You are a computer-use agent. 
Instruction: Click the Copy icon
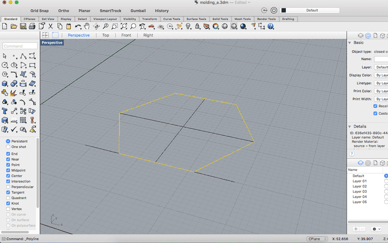pyautogui.click(x=59, y=26)
